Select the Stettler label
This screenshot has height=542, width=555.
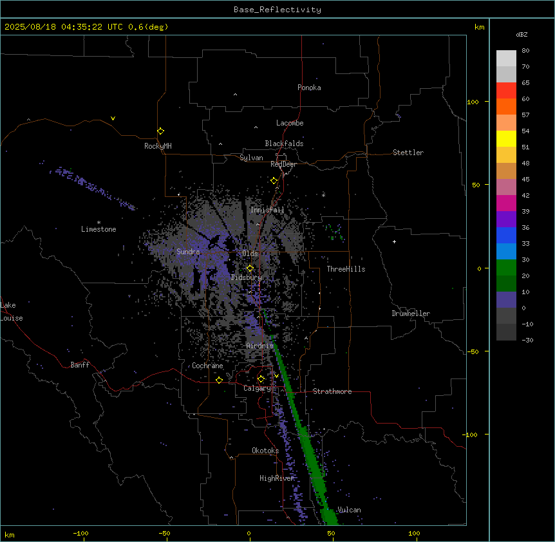[408, 153]
